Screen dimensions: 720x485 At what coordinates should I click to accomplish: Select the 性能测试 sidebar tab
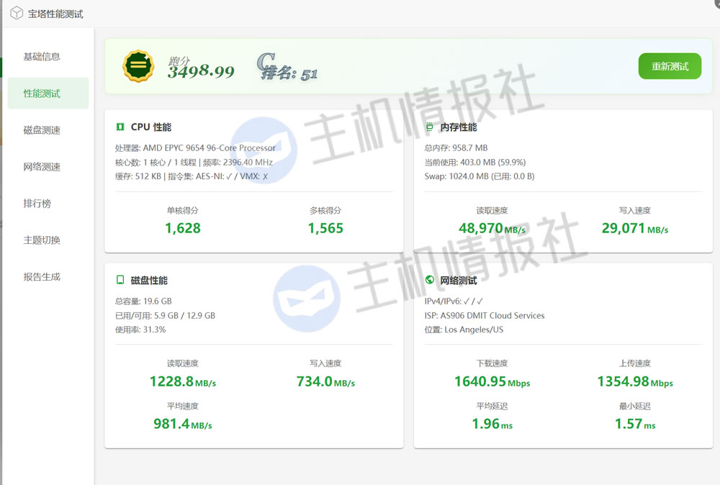[42, 94]
